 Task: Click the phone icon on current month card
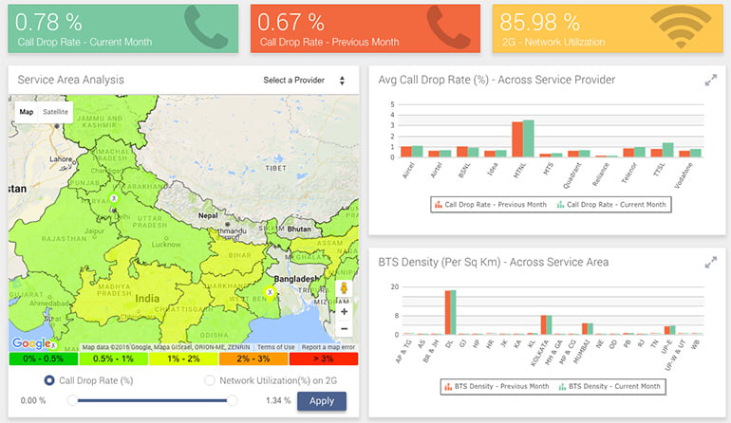coord(206,27)
